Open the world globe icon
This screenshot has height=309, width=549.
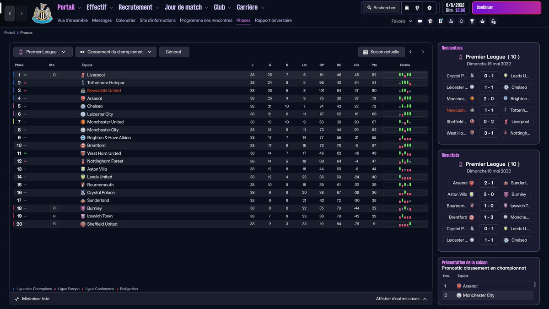pos(418,8)
